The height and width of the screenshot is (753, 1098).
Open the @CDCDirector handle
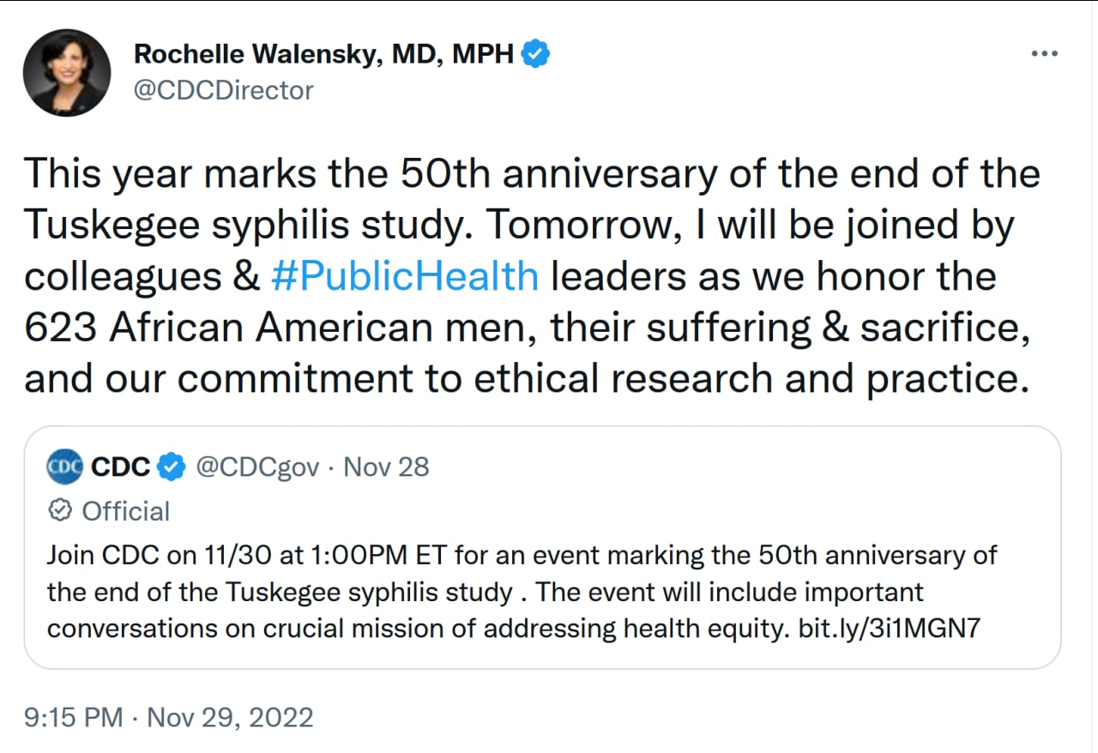point(224,89)
